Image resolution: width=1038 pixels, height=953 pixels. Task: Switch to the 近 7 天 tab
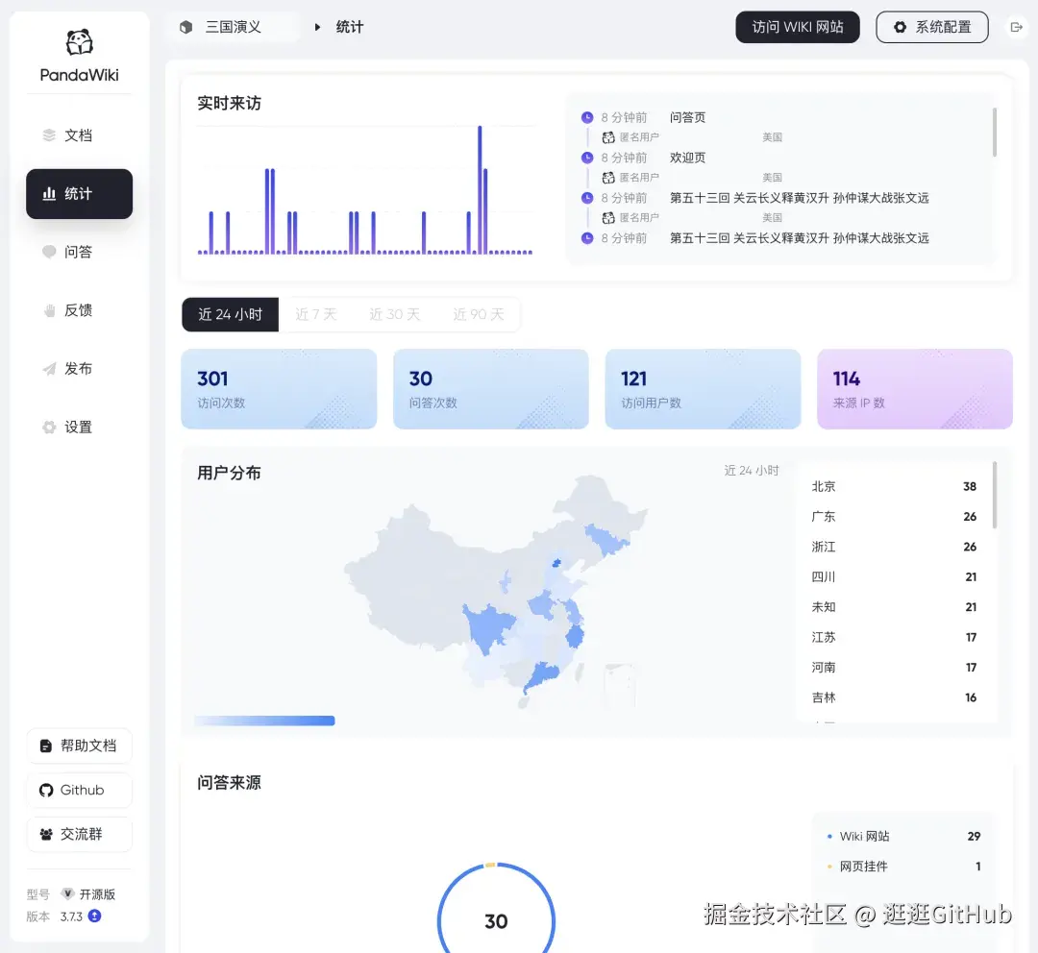tap(317, 314)
